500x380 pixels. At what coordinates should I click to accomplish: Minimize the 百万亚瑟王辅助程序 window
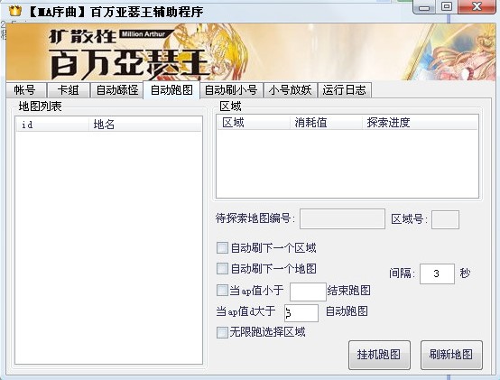tap(424, 7)
